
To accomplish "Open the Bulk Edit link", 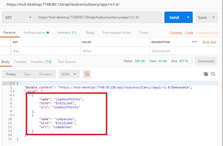I will 209,42.
